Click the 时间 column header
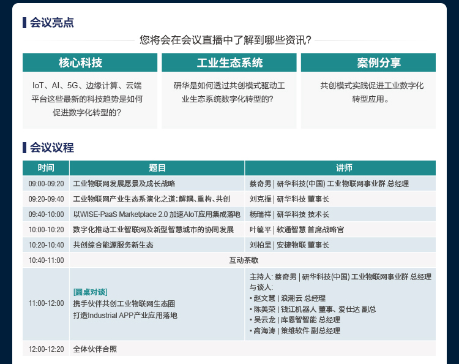This screenshot has width=459, height=364. pos(46,168)
